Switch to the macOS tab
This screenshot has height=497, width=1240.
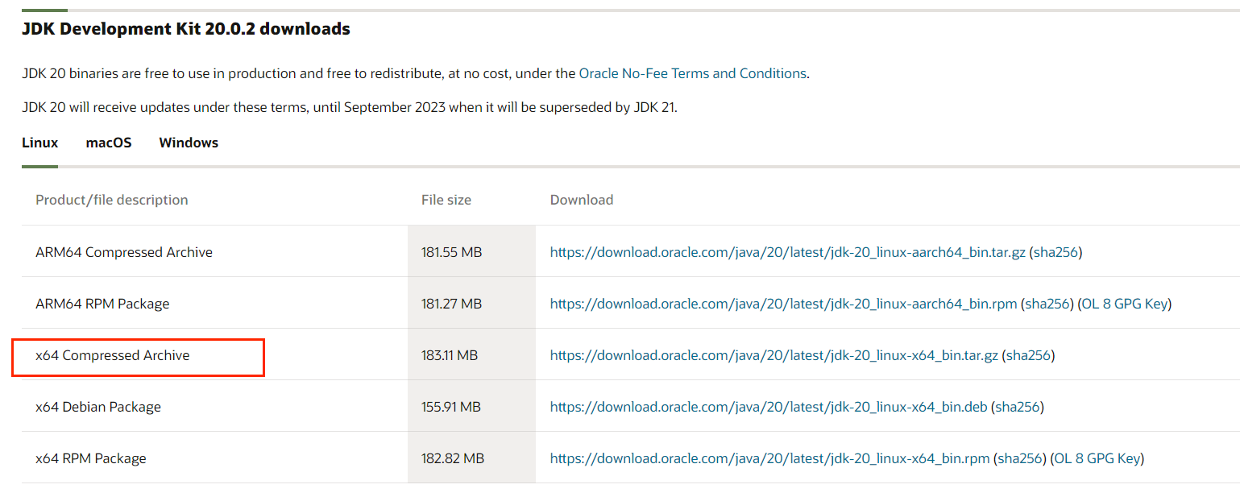click(x=109, y=143)
